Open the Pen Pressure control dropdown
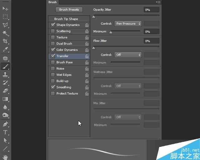The width and height of the screenshot is (200, 160). (x=128, y=24)
